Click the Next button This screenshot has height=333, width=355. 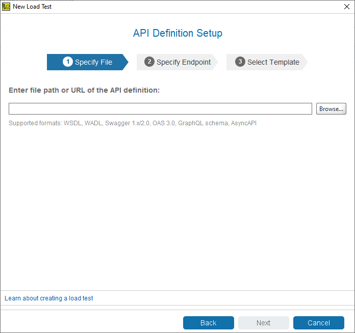point(264,323)
